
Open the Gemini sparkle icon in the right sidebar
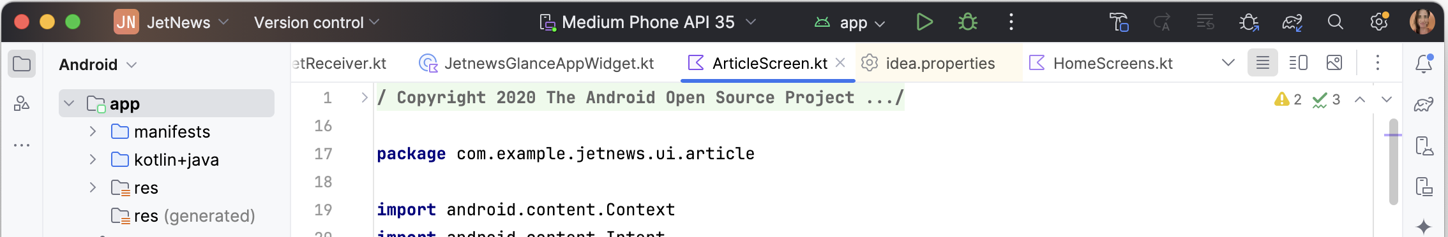click(x=1424, y=226)
